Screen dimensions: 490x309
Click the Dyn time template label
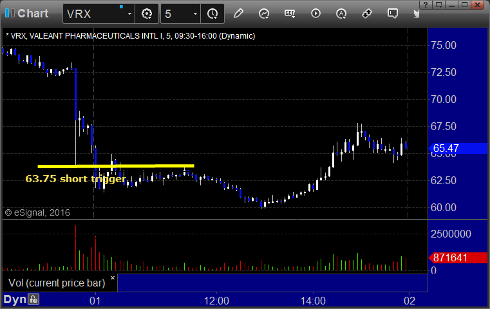(x=15, y=299)
